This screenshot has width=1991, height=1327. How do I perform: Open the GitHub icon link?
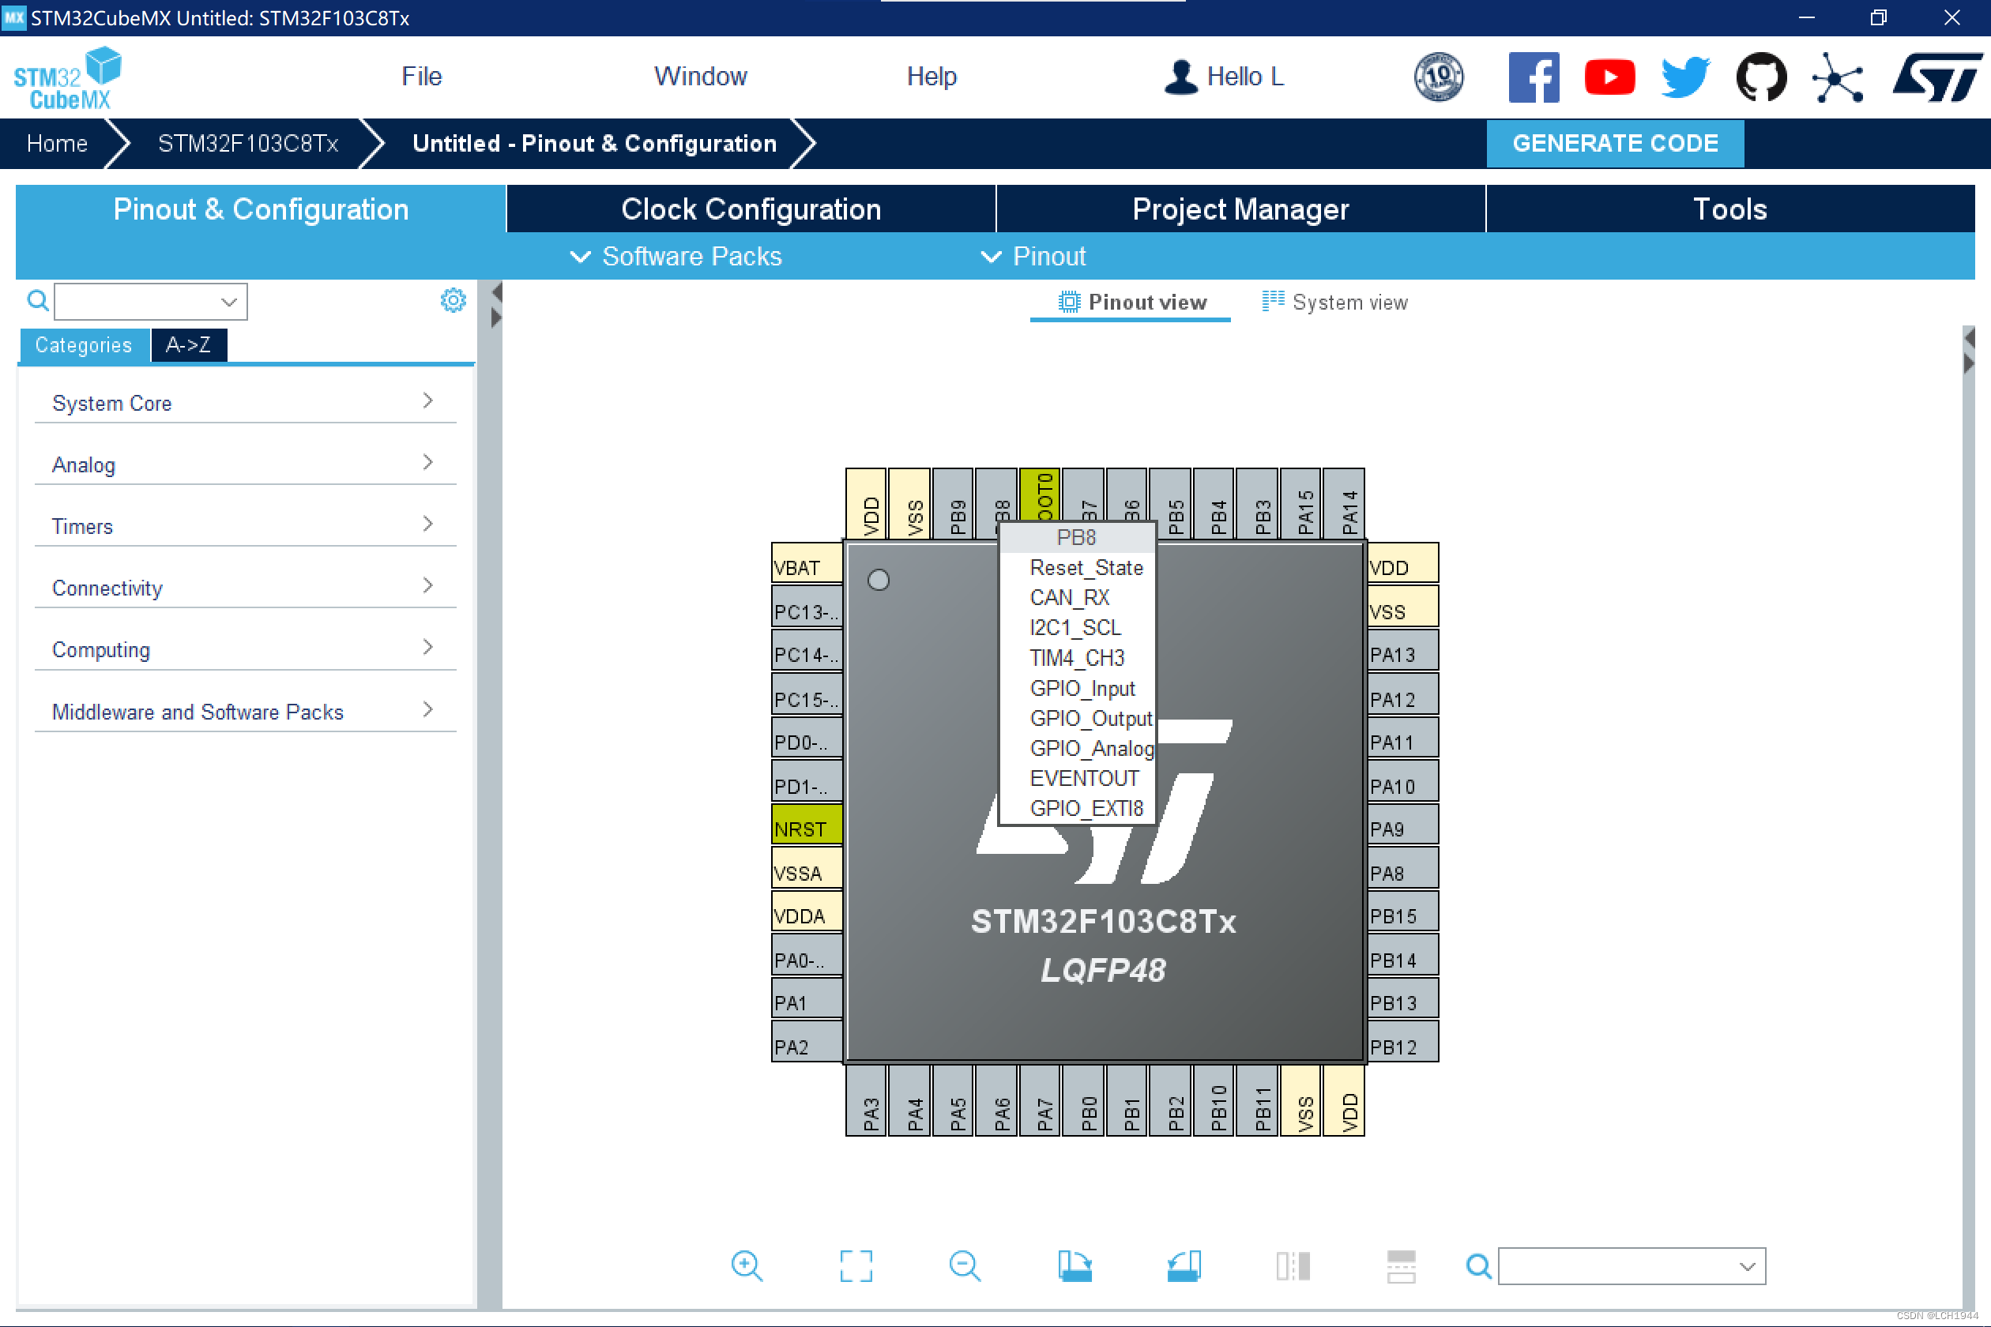(x=1761, y=77)
